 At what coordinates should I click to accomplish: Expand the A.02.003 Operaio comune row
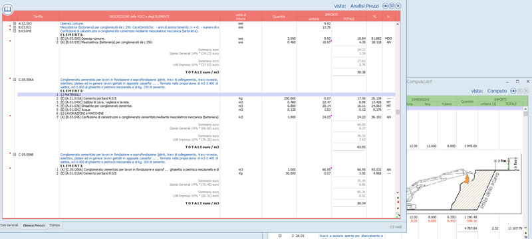[x=15, y=24]
